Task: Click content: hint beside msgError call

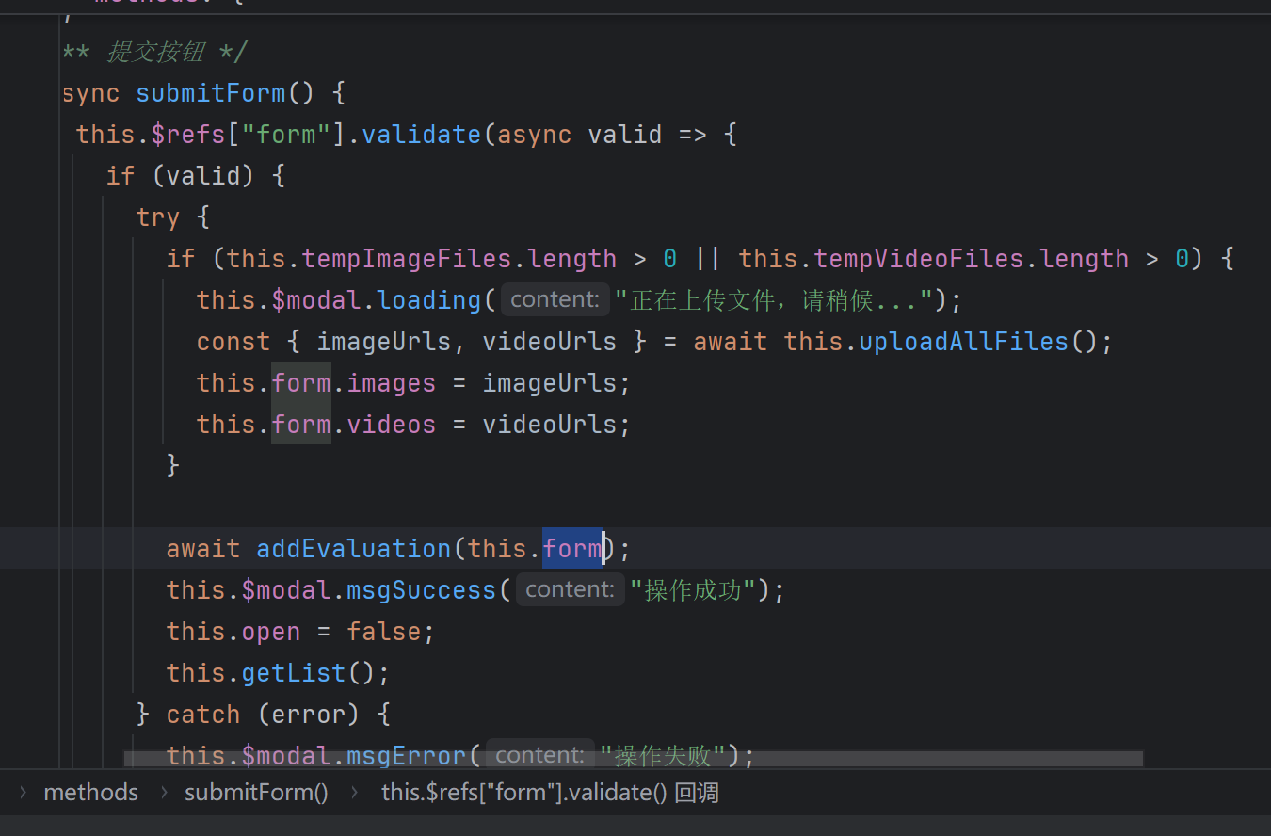Action: [x=539, y=755]
